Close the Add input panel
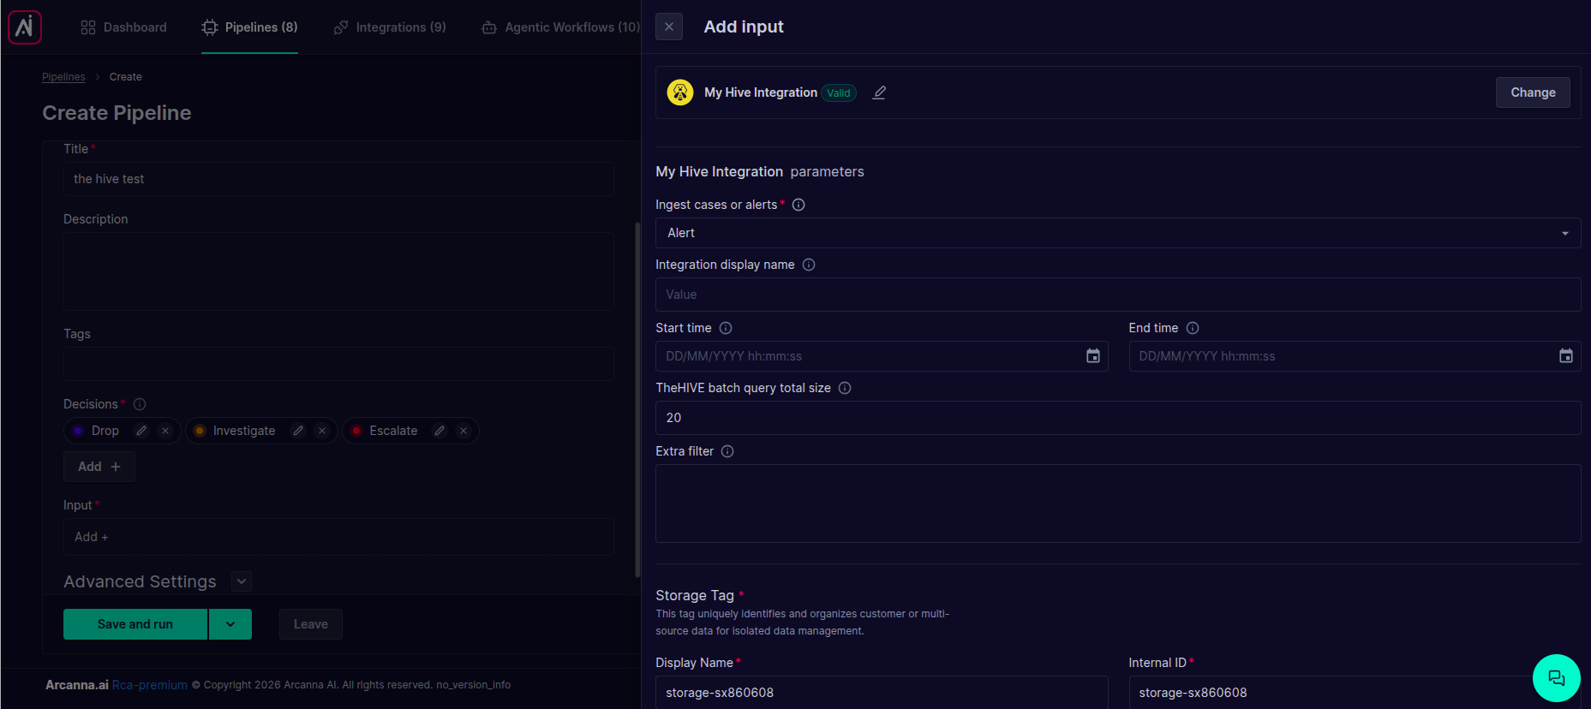The height and width of the screenshot is (709, 1591). [669, 27]
